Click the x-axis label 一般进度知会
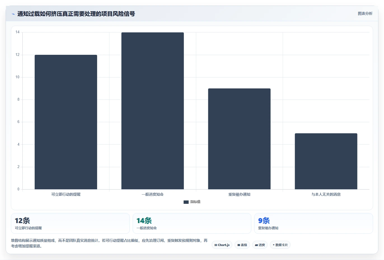The height and width of the screenshot is (260, 384). point(153,194)
